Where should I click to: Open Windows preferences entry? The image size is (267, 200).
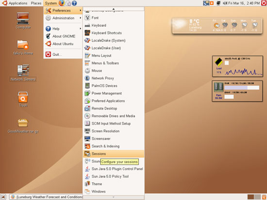114,191
